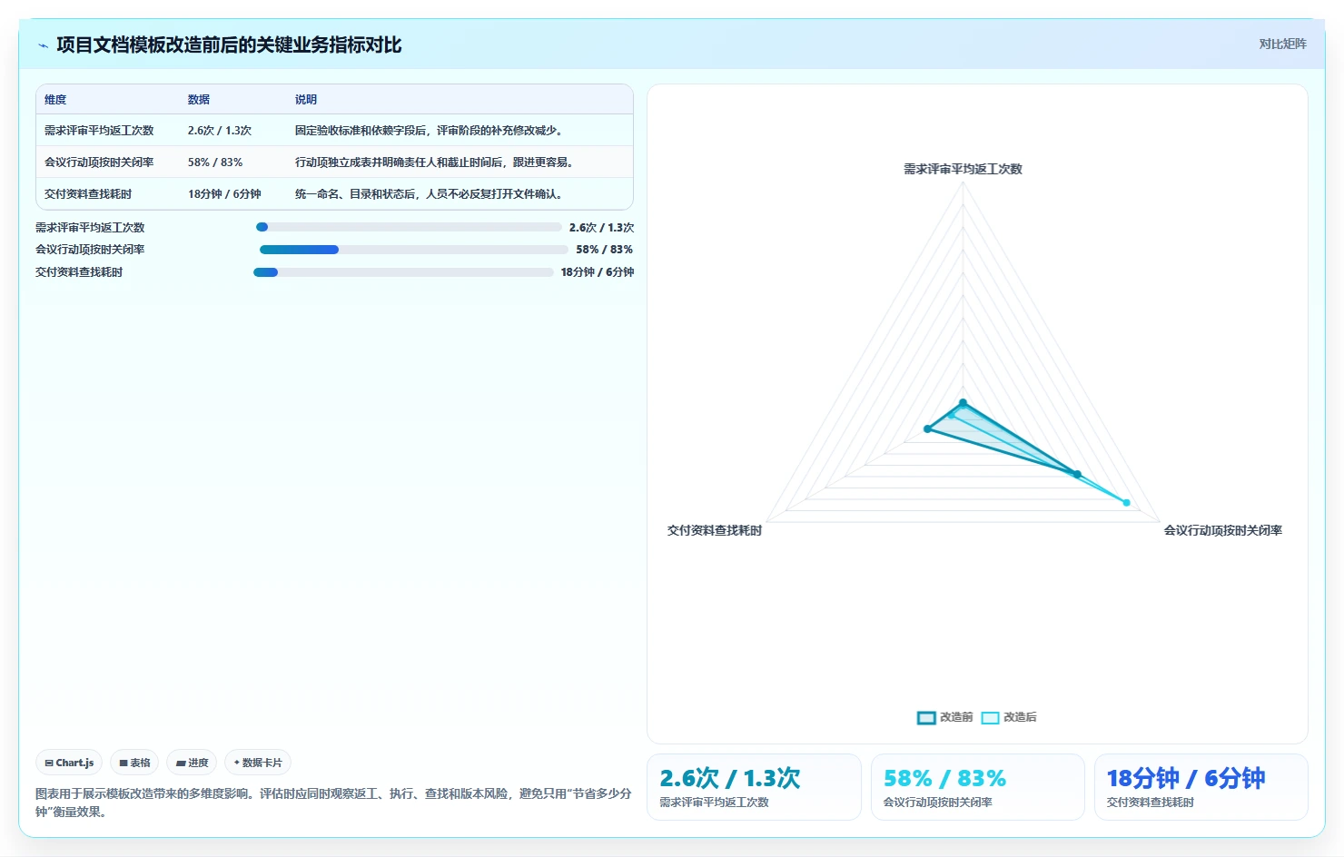The height and width of the screenshot is (857, 1344).
Task: Click progress value label 58% / 83%
Action: pos(605,250)
